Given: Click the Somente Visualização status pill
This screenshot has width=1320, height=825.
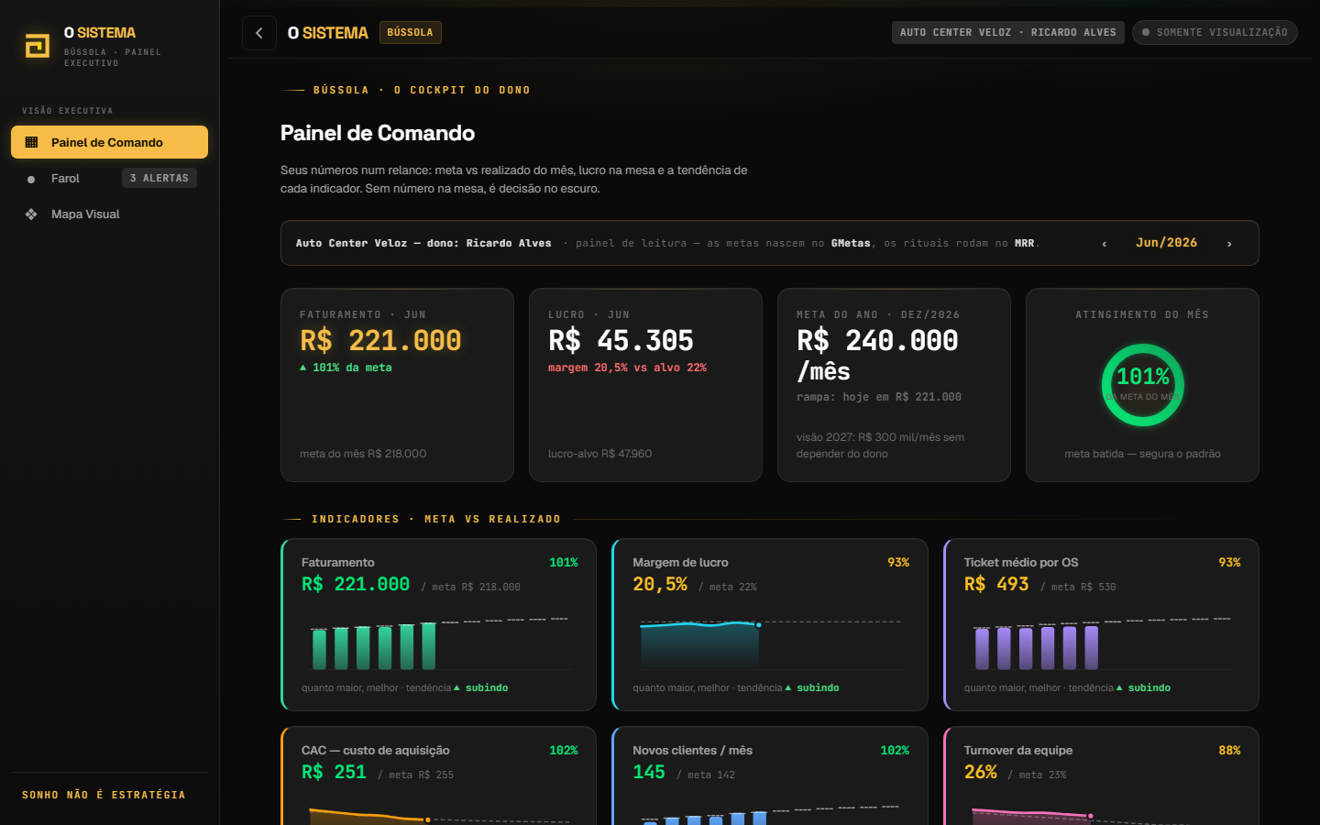Looking at the screenshot, I should click(1215, 32).
